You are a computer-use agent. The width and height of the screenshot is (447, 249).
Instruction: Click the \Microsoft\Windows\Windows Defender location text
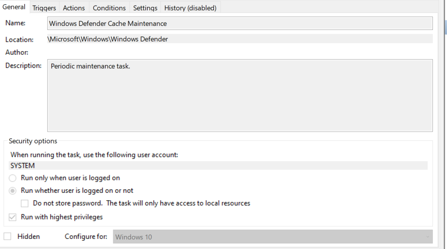coord(108,39)
